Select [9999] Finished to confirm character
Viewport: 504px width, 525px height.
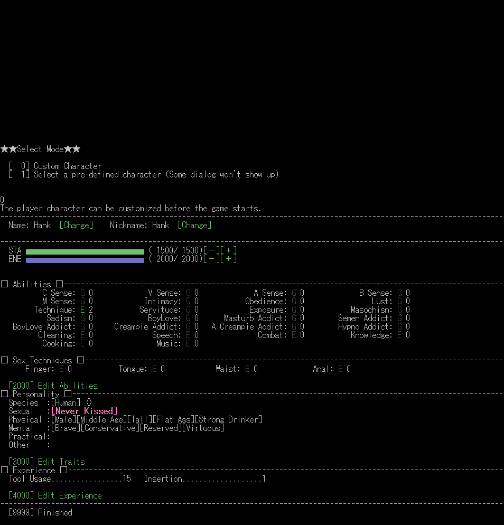click(40, 512)
